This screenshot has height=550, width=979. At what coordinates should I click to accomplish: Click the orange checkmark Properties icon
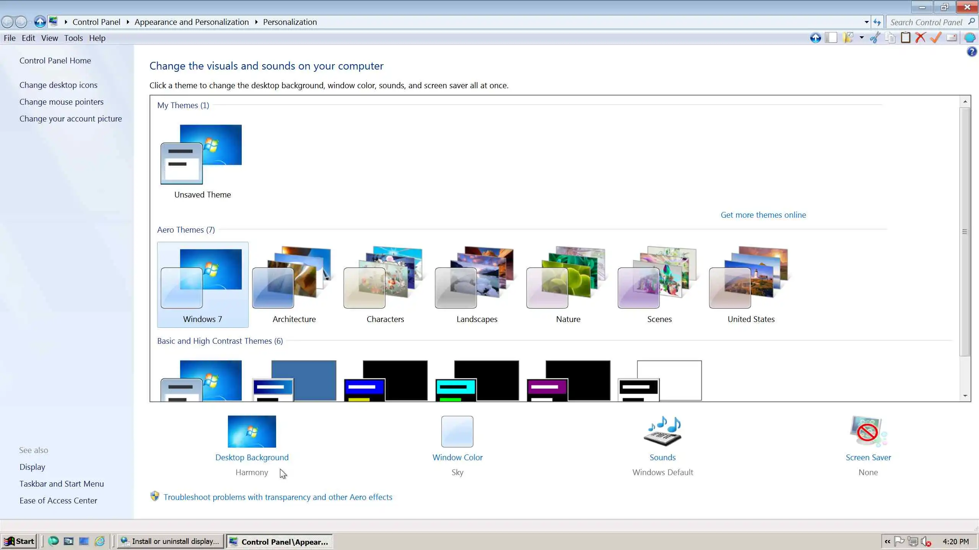936,38
